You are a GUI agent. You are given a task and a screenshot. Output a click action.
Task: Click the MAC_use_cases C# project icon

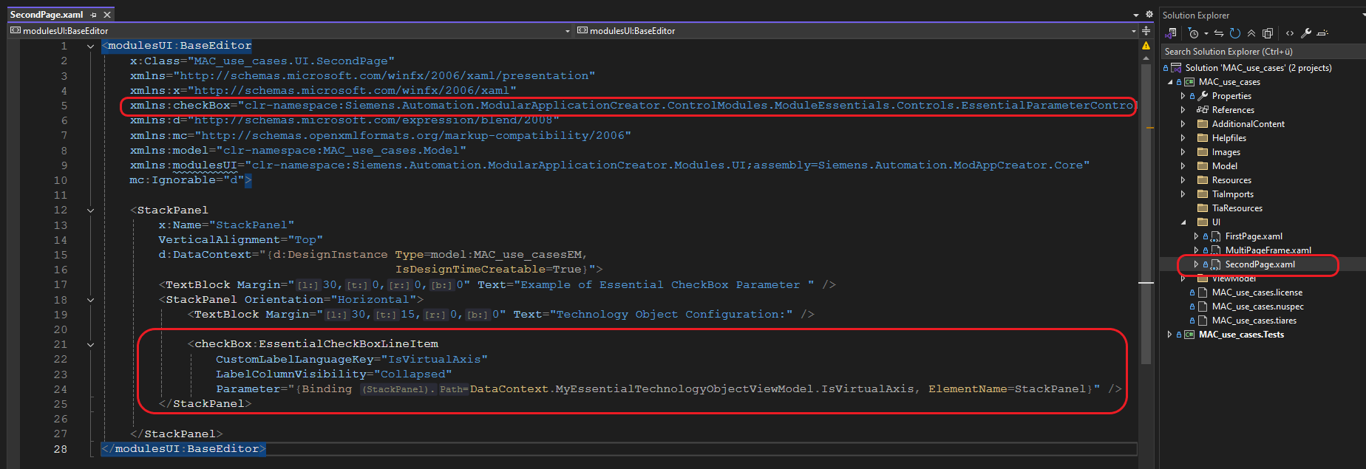pyautogui.click(x=1189, y=82)
